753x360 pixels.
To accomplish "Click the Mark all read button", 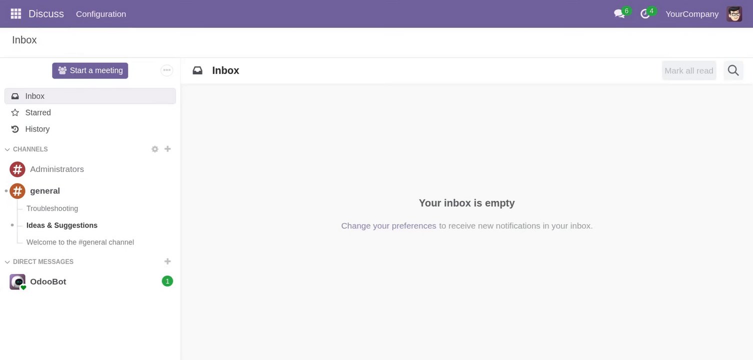I will (x=688, y=70).
